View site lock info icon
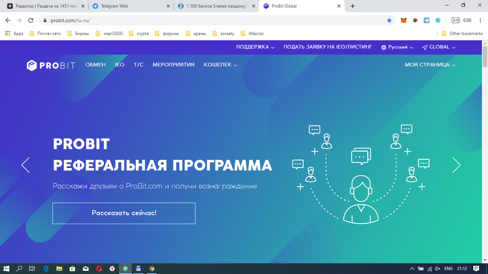 click(45, 20)
